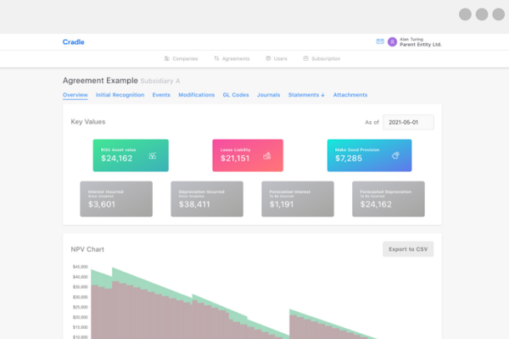Expand the Statements dropdown tab
This screenshot has height=339, width=509.
point(306,95)
